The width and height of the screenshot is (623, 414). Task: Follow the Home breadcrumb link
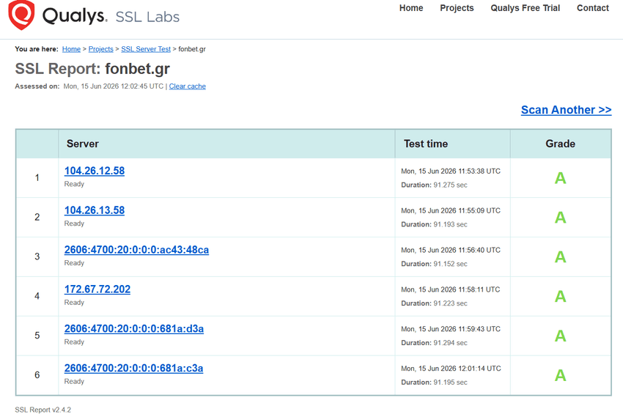click(x=71, y=49)
